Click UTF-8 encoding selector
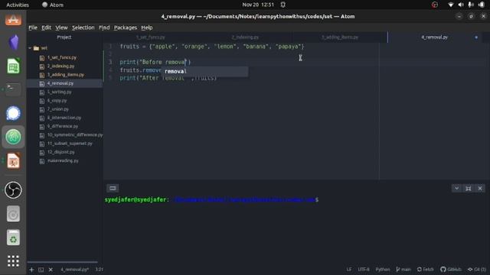490x275 pixels. [x=364, y=270]
